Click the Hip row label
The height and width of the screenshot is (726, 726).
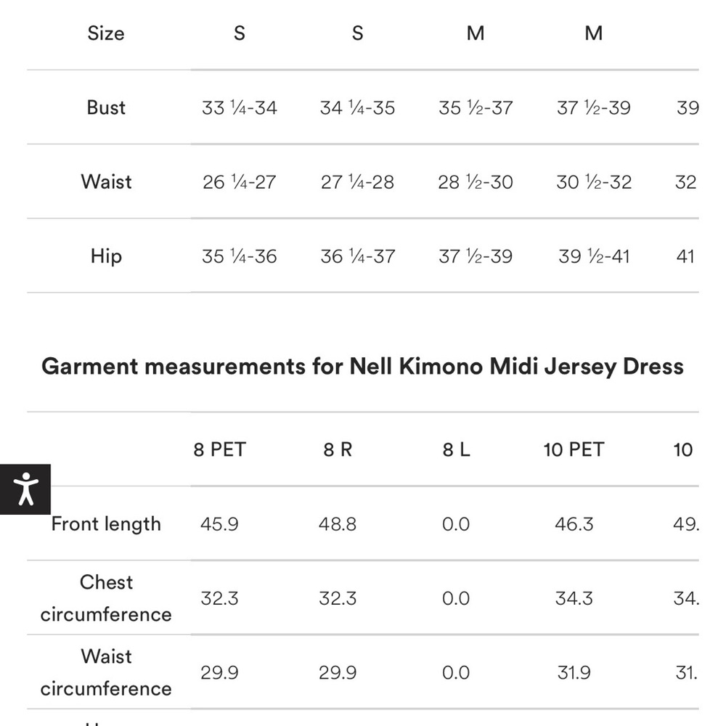pyautogui.click(x=106, y=256)
